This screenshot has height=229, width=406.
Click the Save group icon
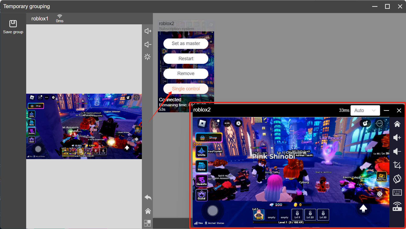(13, 24)
